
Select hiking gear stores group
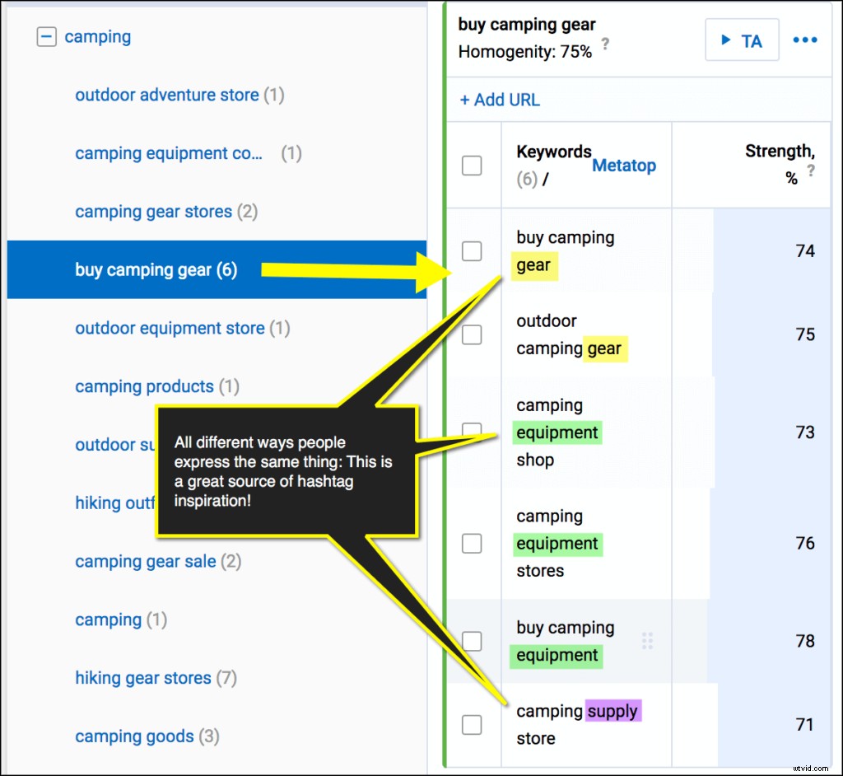[x=143, y=678]
